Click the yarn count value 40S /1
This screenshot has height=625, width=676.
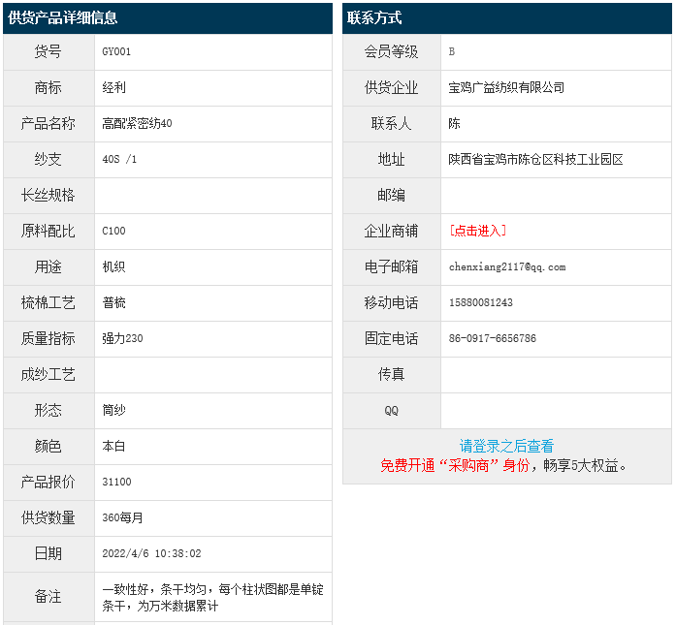point(119,159)
